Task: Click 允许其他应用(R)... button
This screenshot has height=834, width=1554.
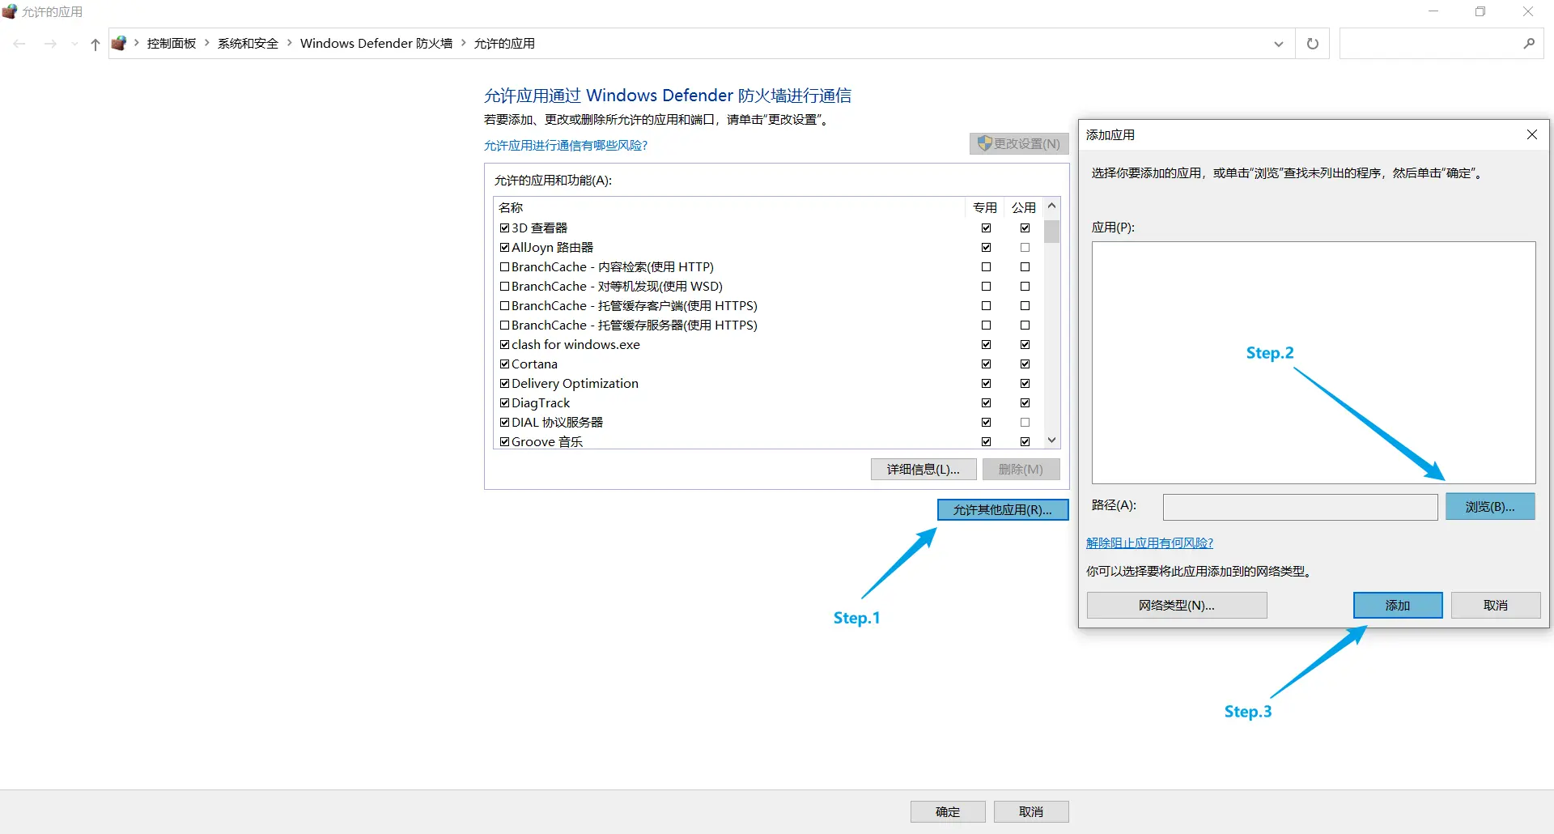Action: [1003, 509]
